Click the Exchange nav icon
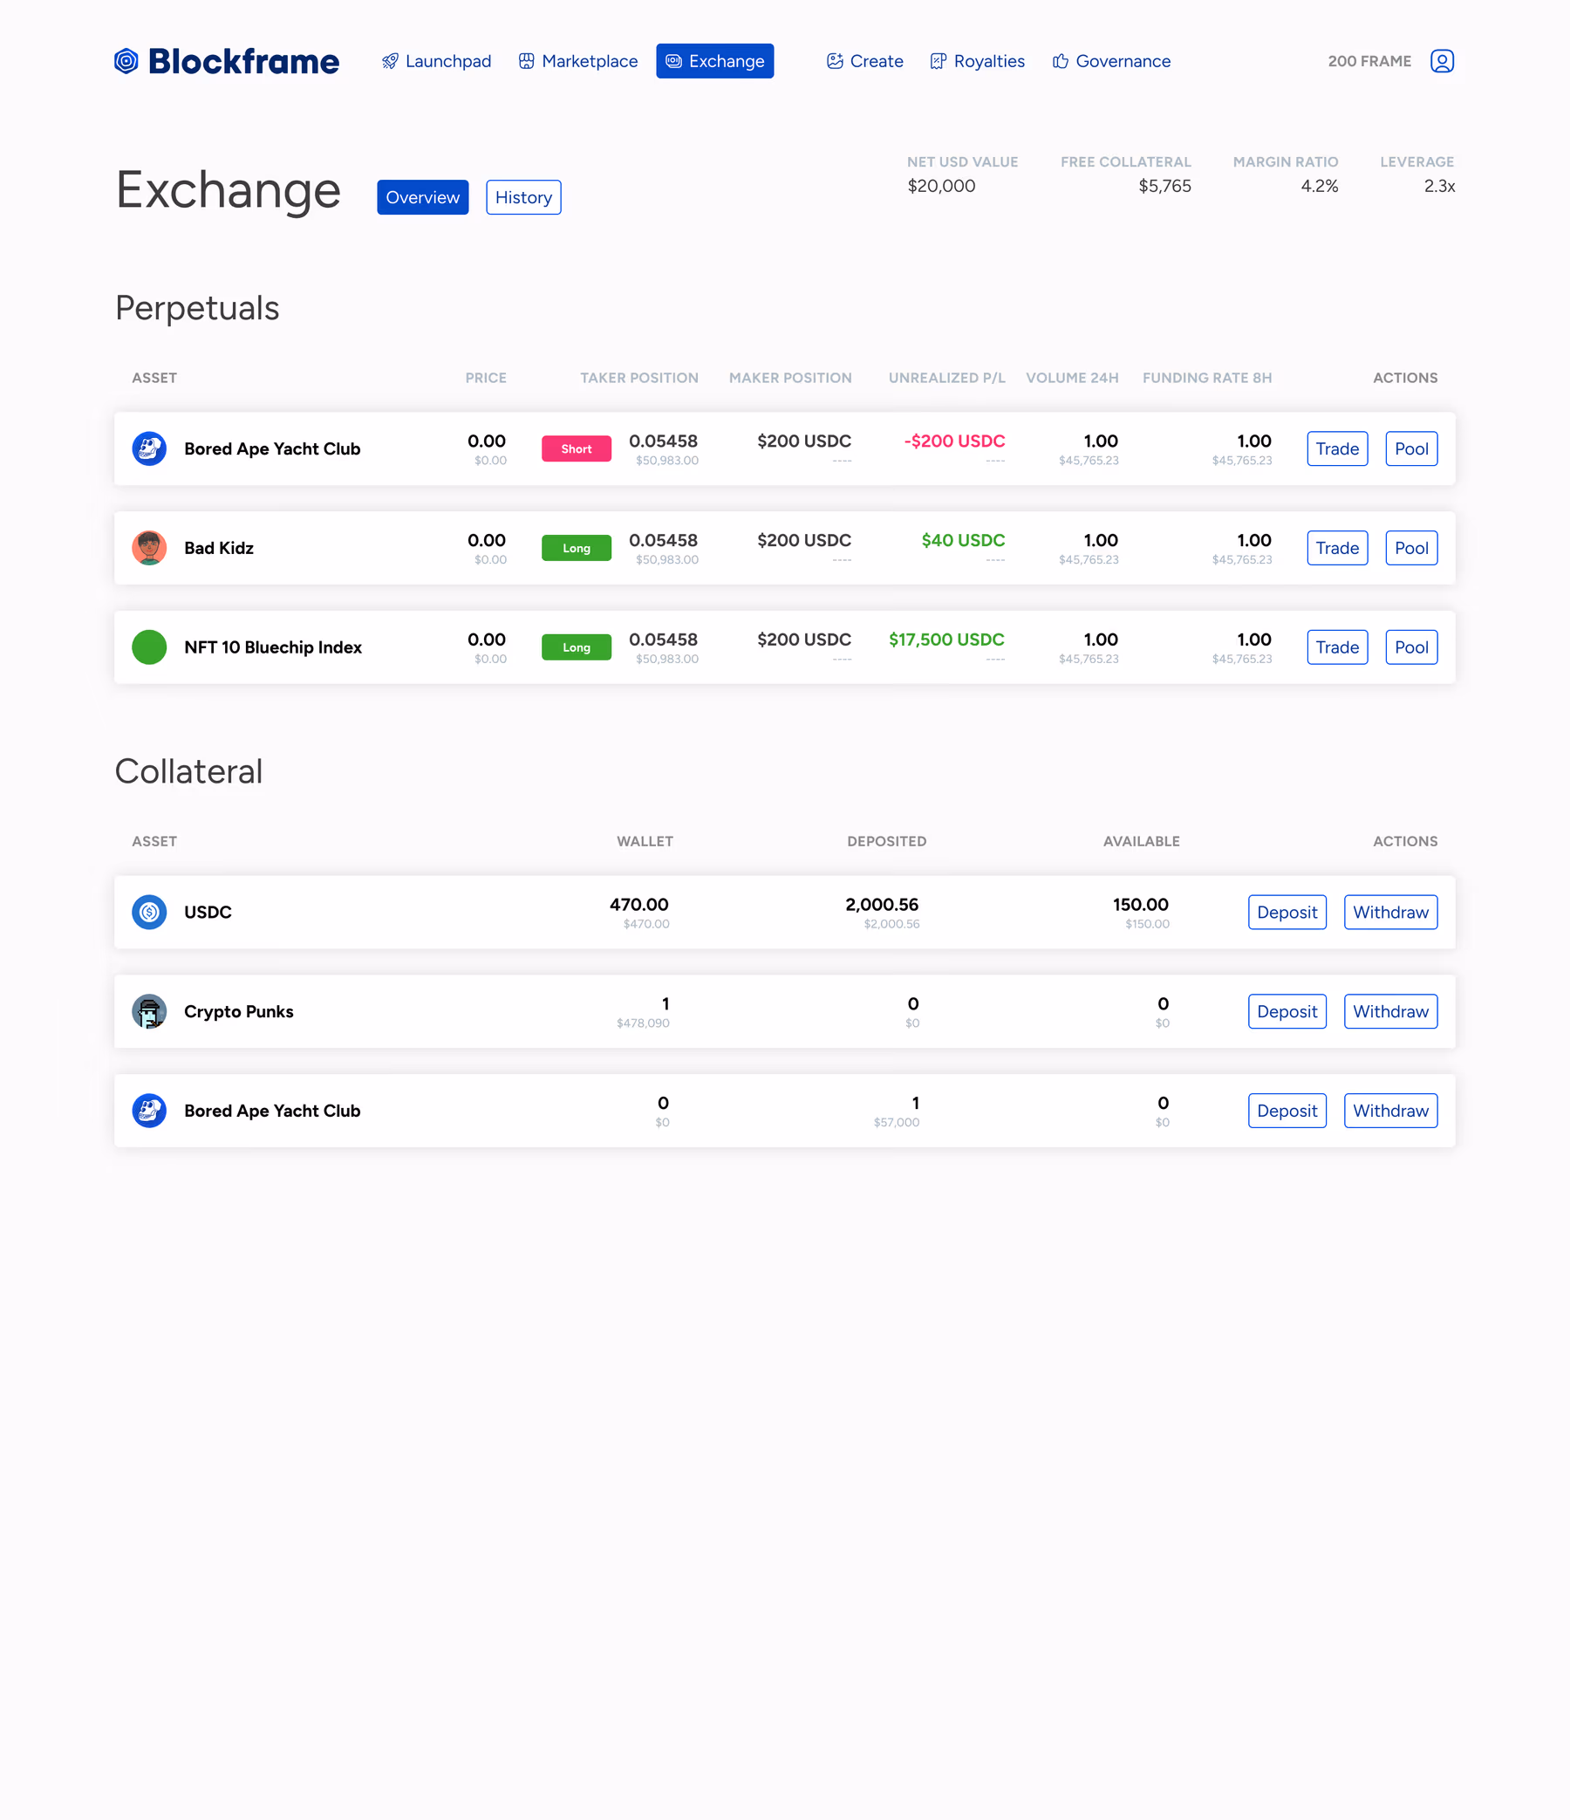 (x=673, y=60)
